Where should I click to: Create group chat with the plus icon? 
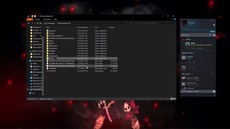(x=214, y=91)
